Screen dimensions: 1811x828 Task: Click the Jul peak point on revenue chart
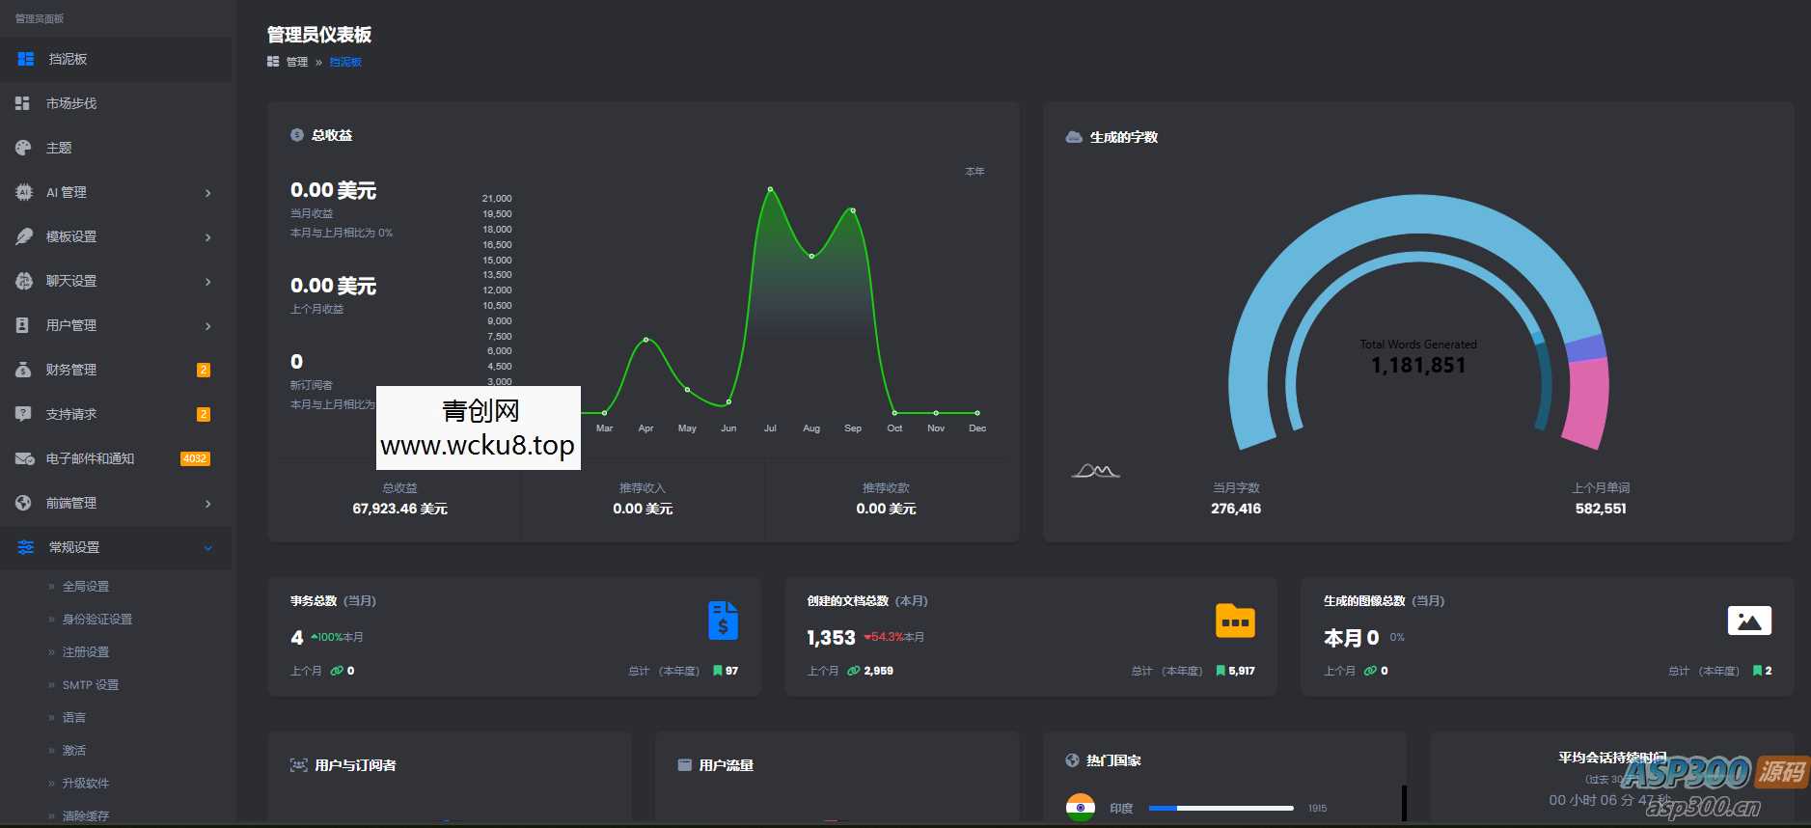click(770, 189)
